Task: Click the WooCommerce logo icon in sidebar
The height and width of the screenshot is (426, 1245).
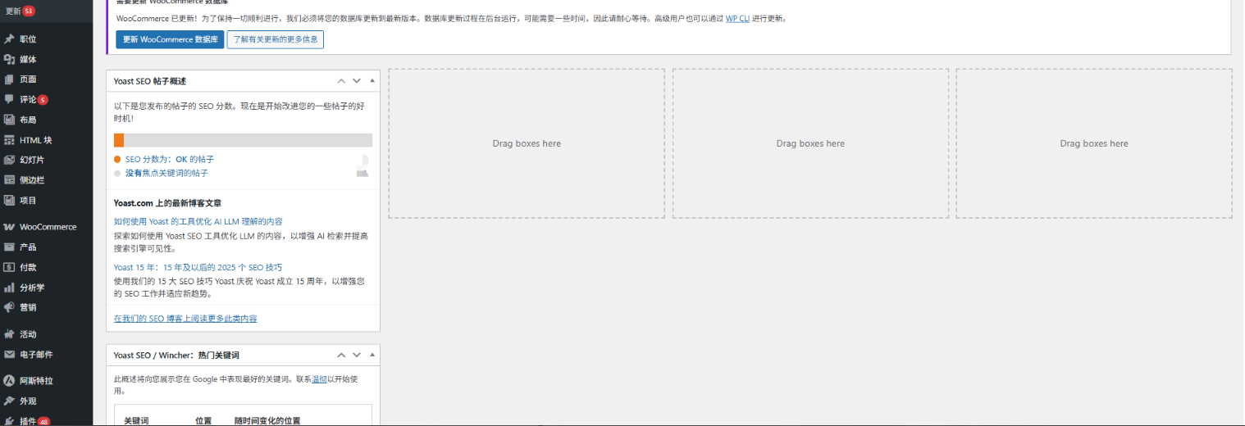Action: point(9,227)
